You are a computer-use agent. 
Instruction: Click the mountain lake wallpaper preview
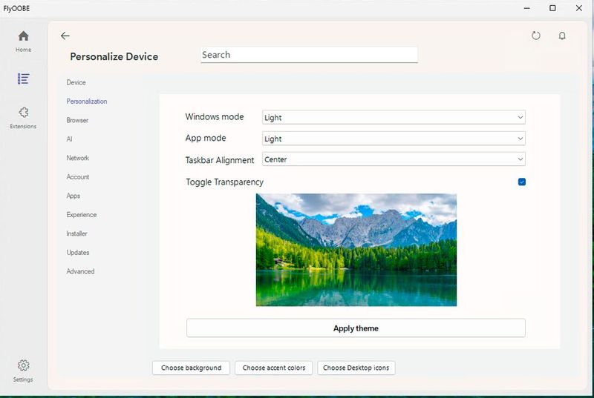356,250
